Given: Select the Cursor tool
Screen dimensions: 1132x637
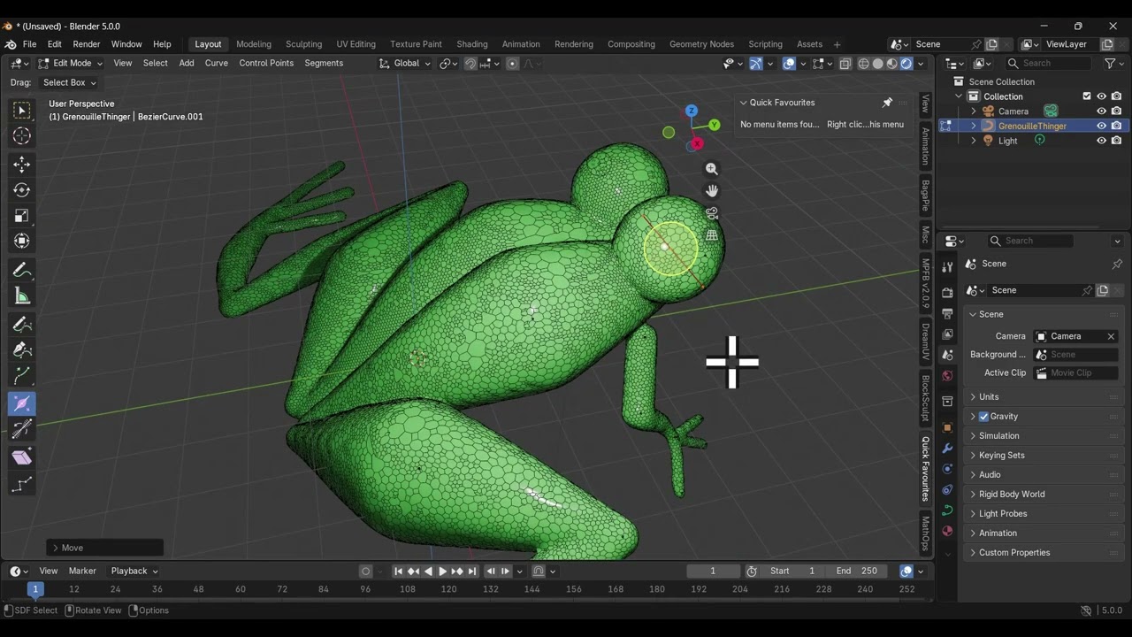Looking at the screenshot, I should point(22,135).
